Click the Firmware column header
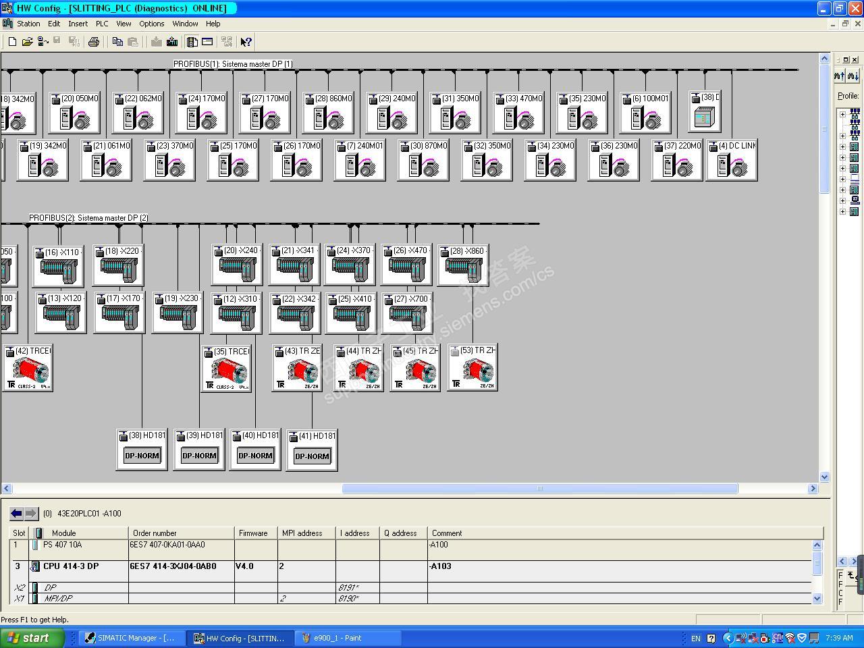Viewport: 864px width, 648px height. point(256,533)
